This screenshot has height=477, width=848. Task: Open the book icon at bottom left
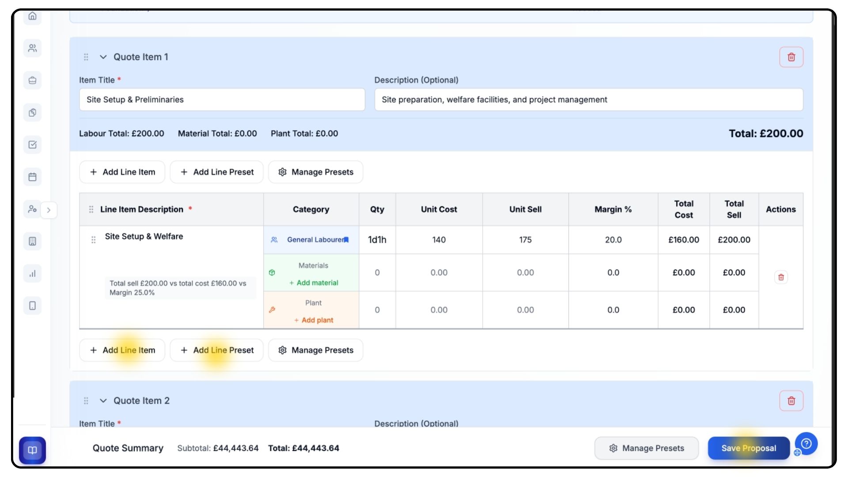(32, 450)
